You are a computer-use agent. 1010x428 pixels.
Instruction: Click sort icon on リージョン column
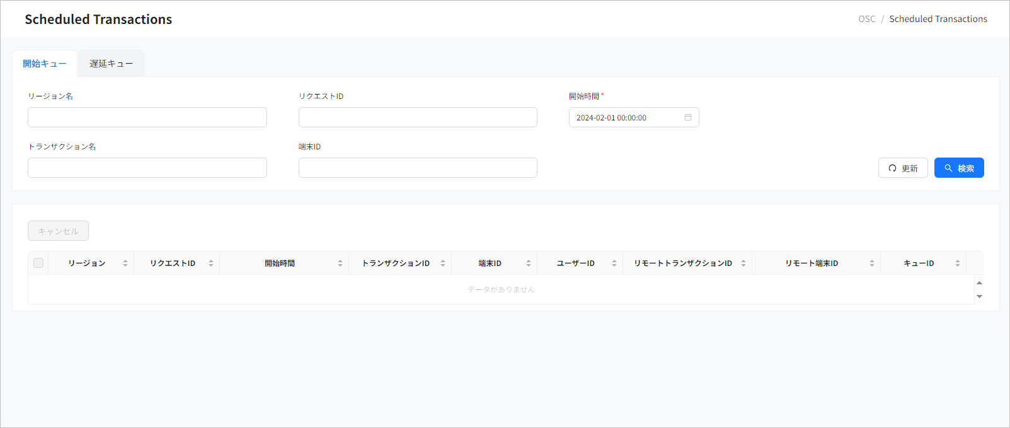pyautogui.click(x=125, y=263)
